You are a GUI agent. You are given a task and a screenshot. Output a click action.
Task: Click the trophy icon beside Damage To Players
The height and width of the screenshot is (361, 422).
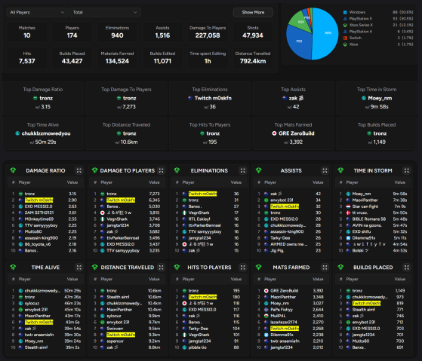(94, 170)
